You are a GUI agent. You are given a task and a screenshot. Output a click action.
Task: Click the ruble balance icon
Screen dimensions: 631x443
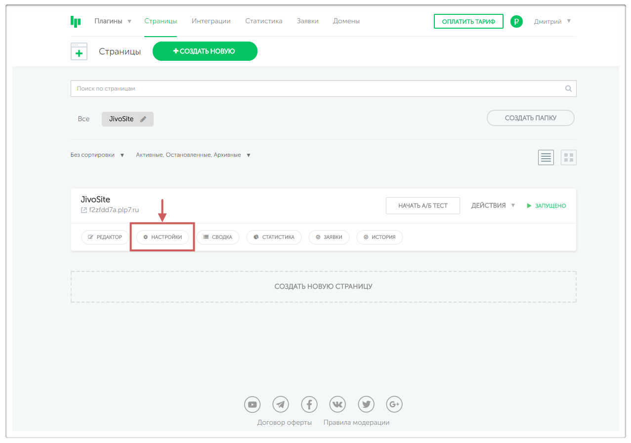tap(516, 21)
